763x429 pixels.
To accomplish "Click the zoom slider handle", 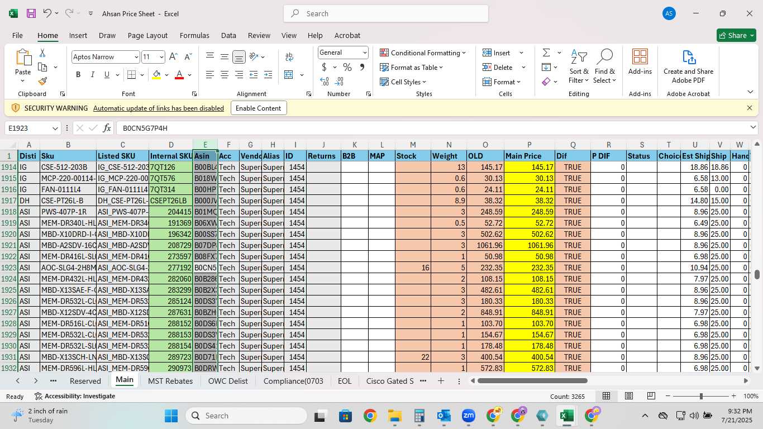I will (701, 396).
